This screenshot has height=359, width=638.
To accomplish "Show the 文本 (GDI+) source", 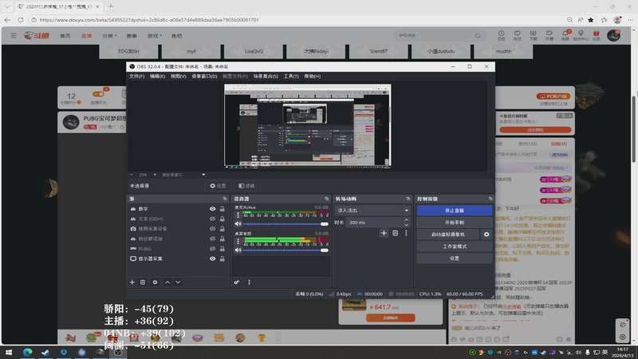I will tap(212, 219).
